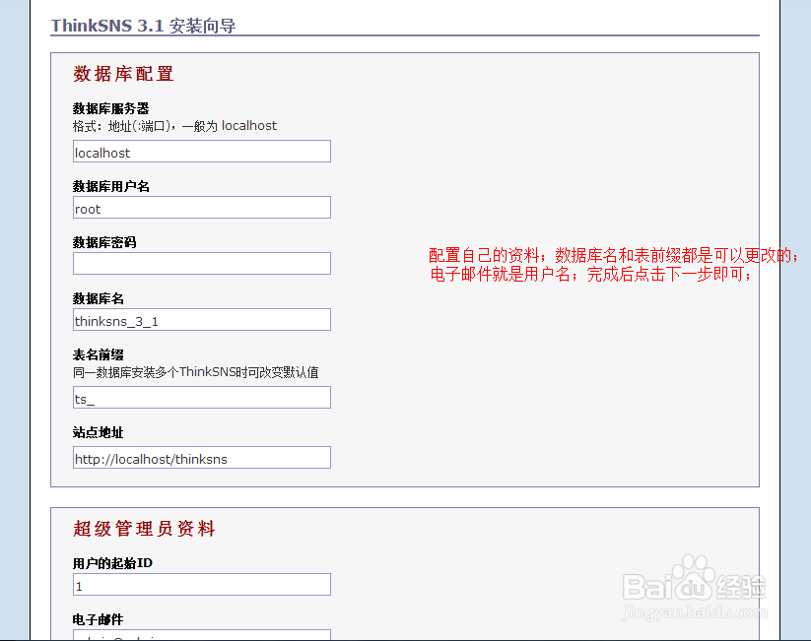
Task: Click the database name field showing thinksns_3_1
Action: (201, 319)
